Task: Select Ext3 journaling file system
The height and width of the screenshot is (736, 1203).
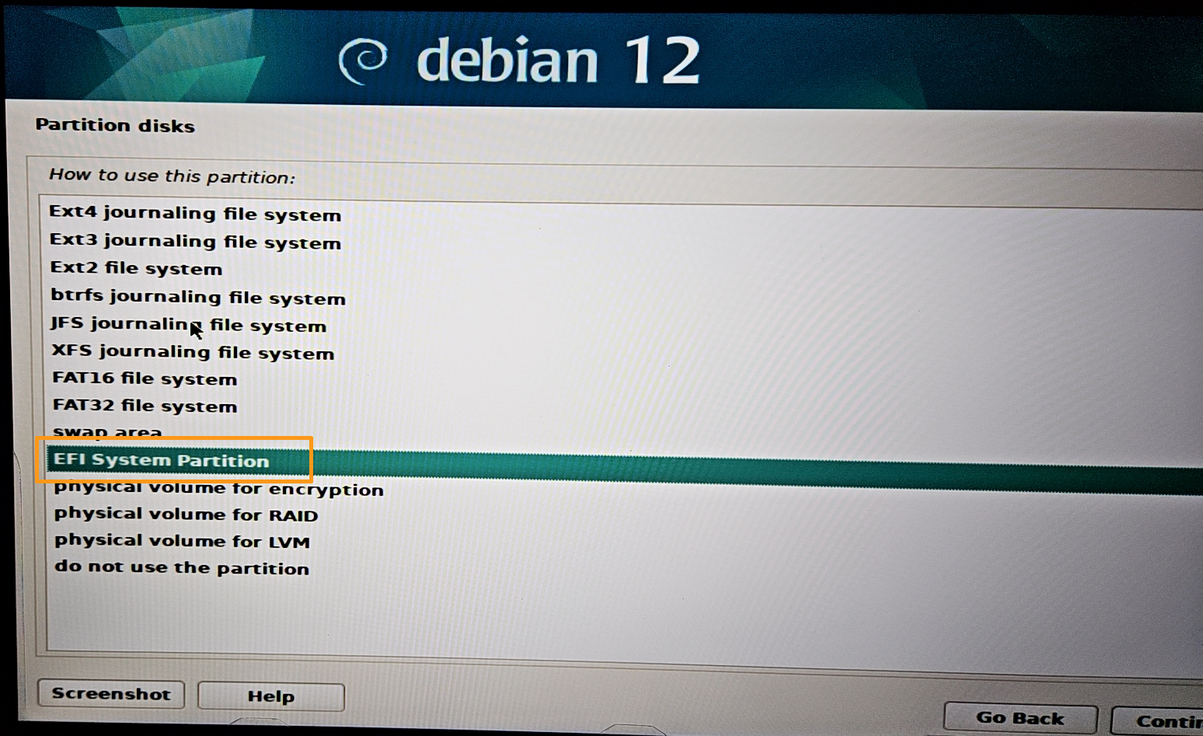Action: [x=195, y=242]
